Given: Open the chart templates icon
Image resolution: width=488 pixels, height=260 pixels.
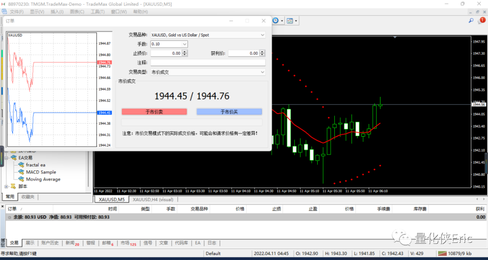Looking at the screenshot, I should click(290, 21).
